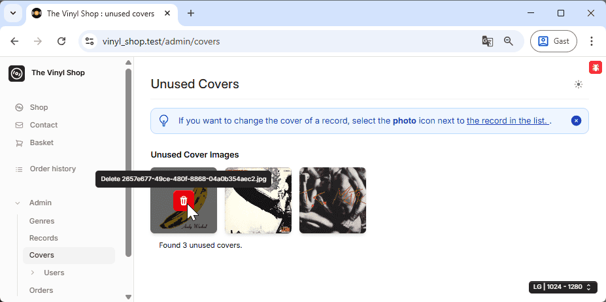Click the translate page icon
The height and width of the screenshot is (302, 606).
488,41
